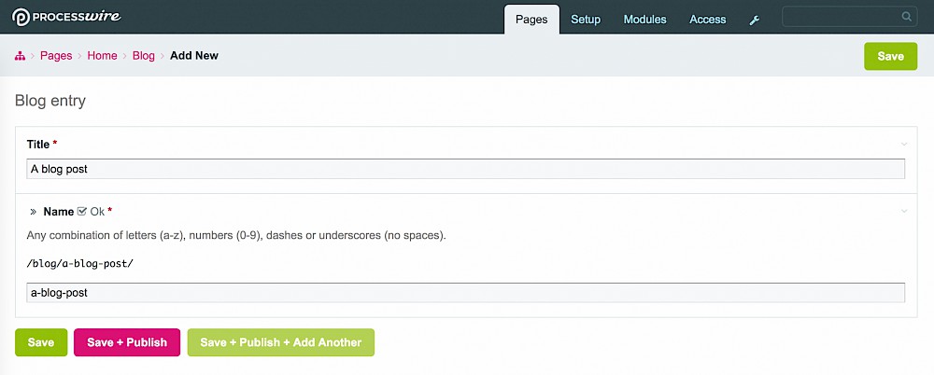Image resolution: width=934 pixels, height=375 pixels.
Task: Switch to the Pages tab
Action: click(531, 19)
